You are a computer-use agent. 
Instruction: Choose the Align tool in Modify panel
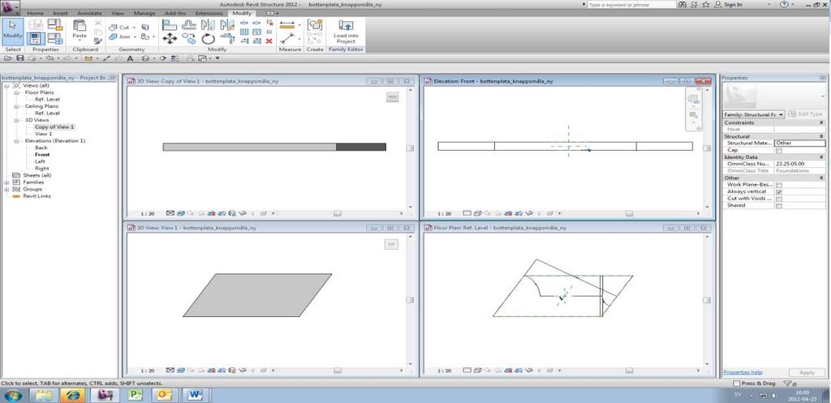point(169,24)
